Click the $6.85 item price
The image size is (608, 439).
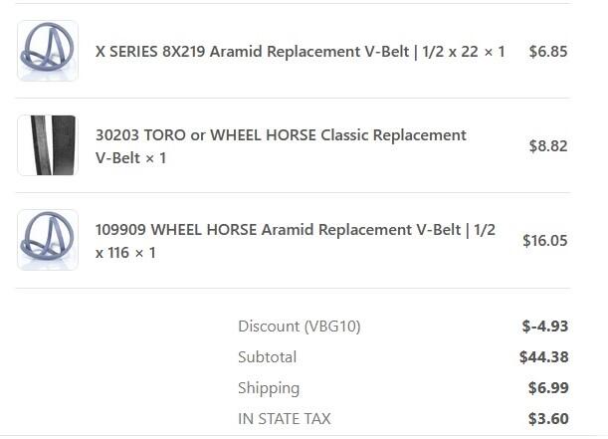click(x=548, y=51)
